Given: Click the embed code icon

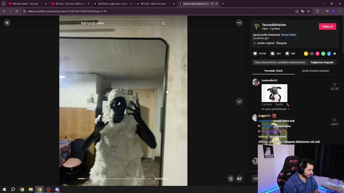Looking at the screenshot, I should coord(312,54).
